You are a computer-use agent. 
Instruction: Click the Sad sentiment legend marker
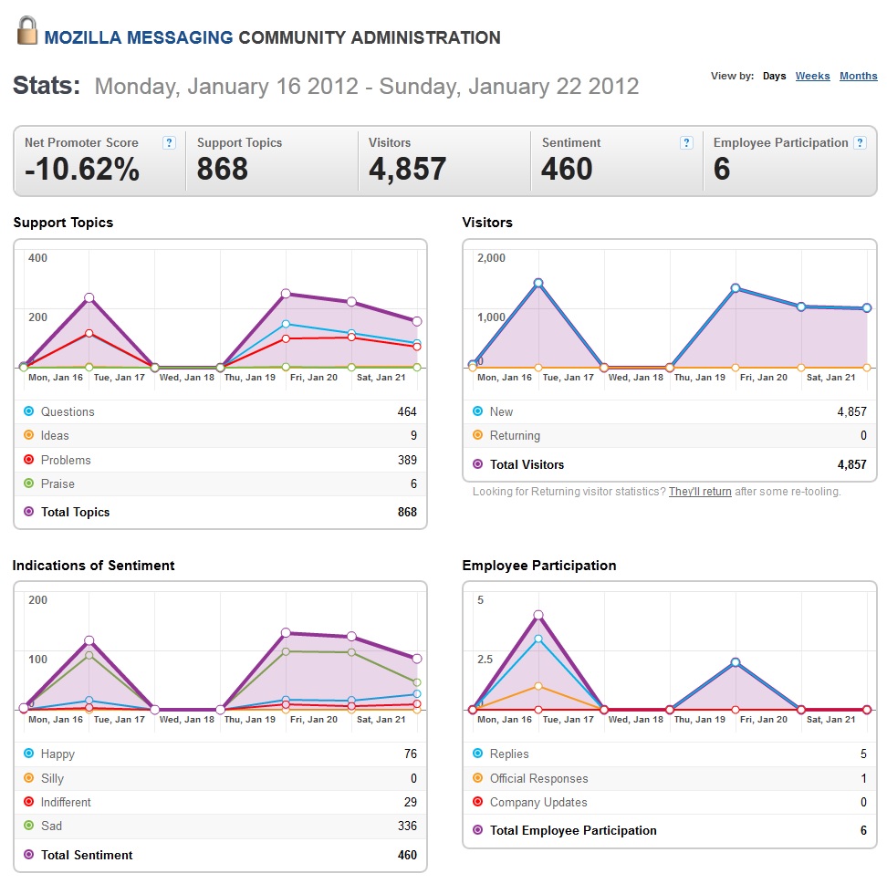[28, 825]
